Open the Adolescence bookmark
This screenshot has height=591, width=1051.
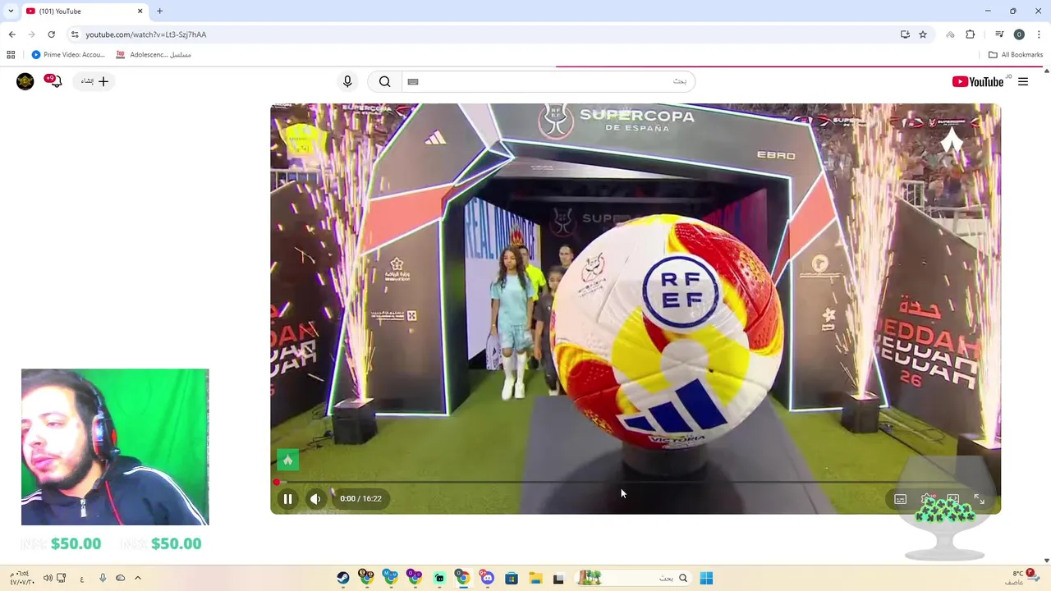154,55
